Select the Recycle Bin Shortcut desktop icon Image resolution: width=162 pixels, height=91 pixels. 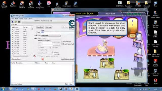tap(155, 73)
